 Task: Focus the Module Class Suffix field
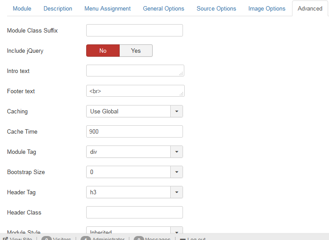(x=135, y=30)
